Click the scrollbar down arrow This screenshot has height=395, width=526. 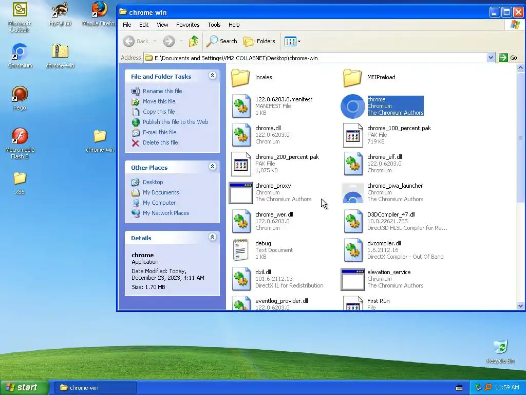tap(520, 306)
